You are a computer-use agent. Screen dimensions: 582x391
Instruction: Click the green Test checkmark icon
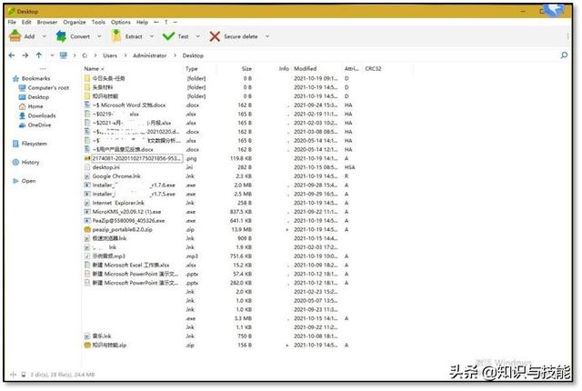pyautogui.click(x=168, y=36)
